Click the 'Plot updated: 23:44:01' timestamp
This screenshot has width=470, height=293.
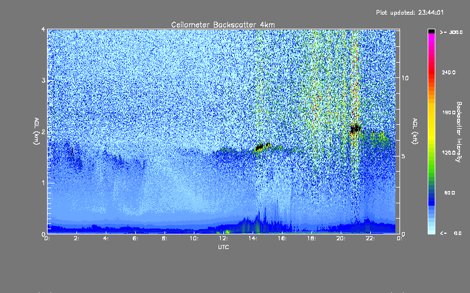point(409,12)
